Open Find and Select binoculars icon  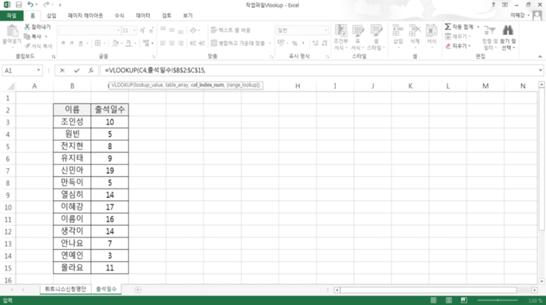tap(508, 31)
